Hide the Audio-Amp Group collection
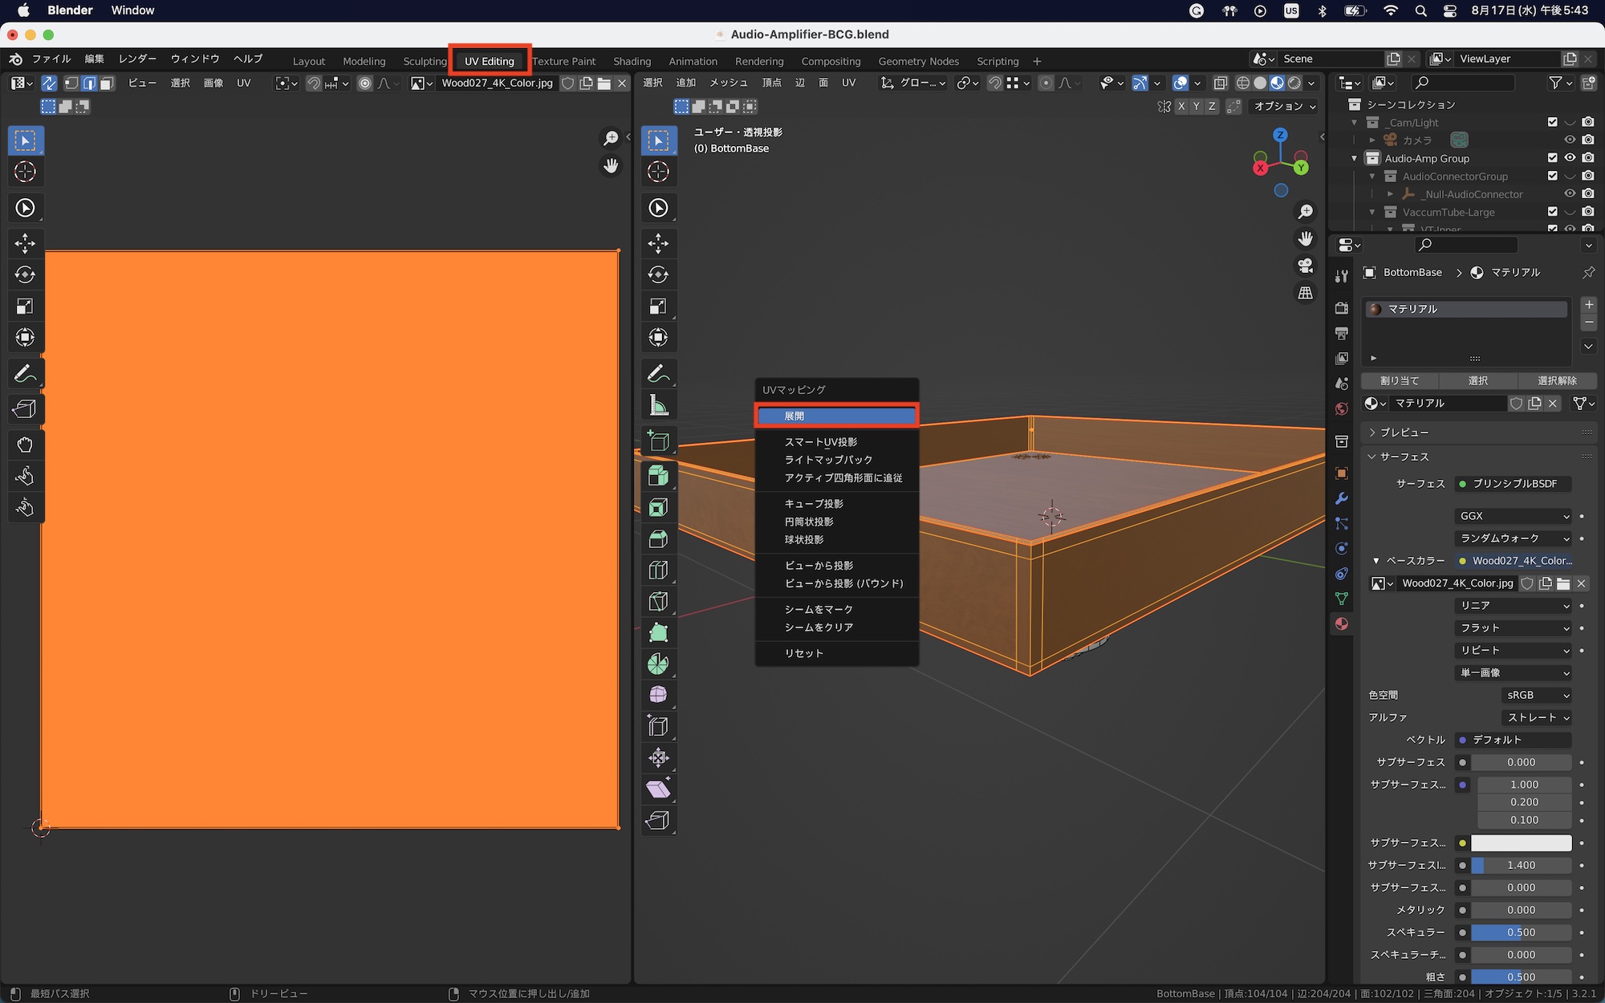 point(1570,158)
